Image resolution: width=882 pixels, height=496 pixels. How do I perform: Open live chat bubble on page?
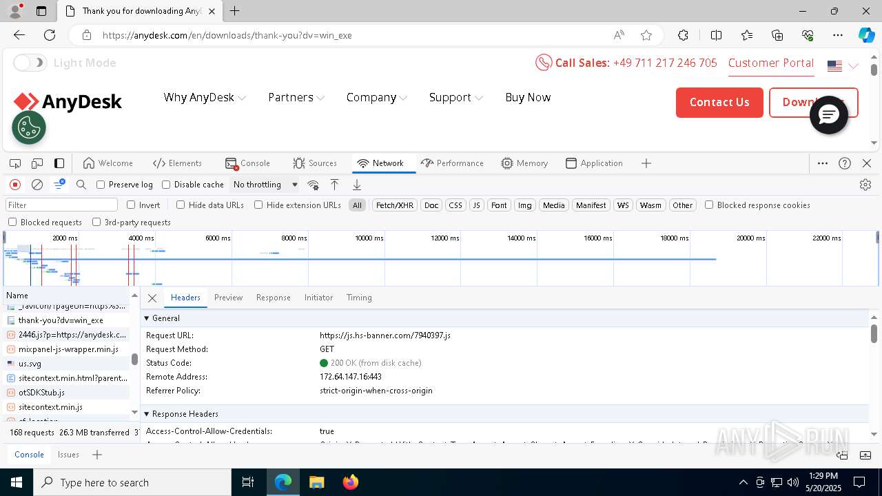(x=828, y=115)
